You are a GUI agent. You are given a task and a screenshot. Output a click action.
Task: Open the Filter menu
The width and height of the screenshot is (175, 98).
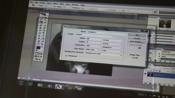pyautogui.click(x=62, y=4)
